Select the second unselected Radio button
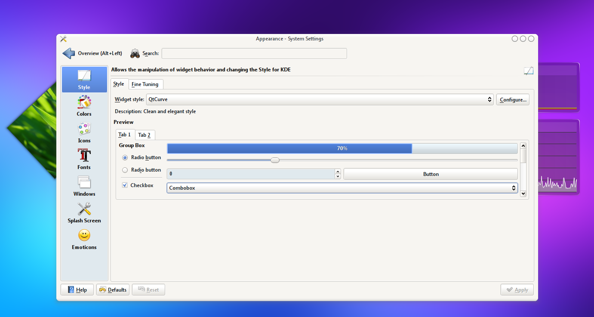The width and height of the screenshot is (594, 317). pos(125,170)
